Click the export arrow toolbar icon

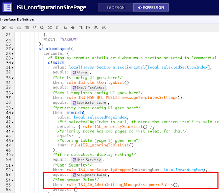pos(88,28)
